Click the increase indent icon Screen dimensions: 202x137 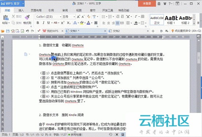click(122, 16)
